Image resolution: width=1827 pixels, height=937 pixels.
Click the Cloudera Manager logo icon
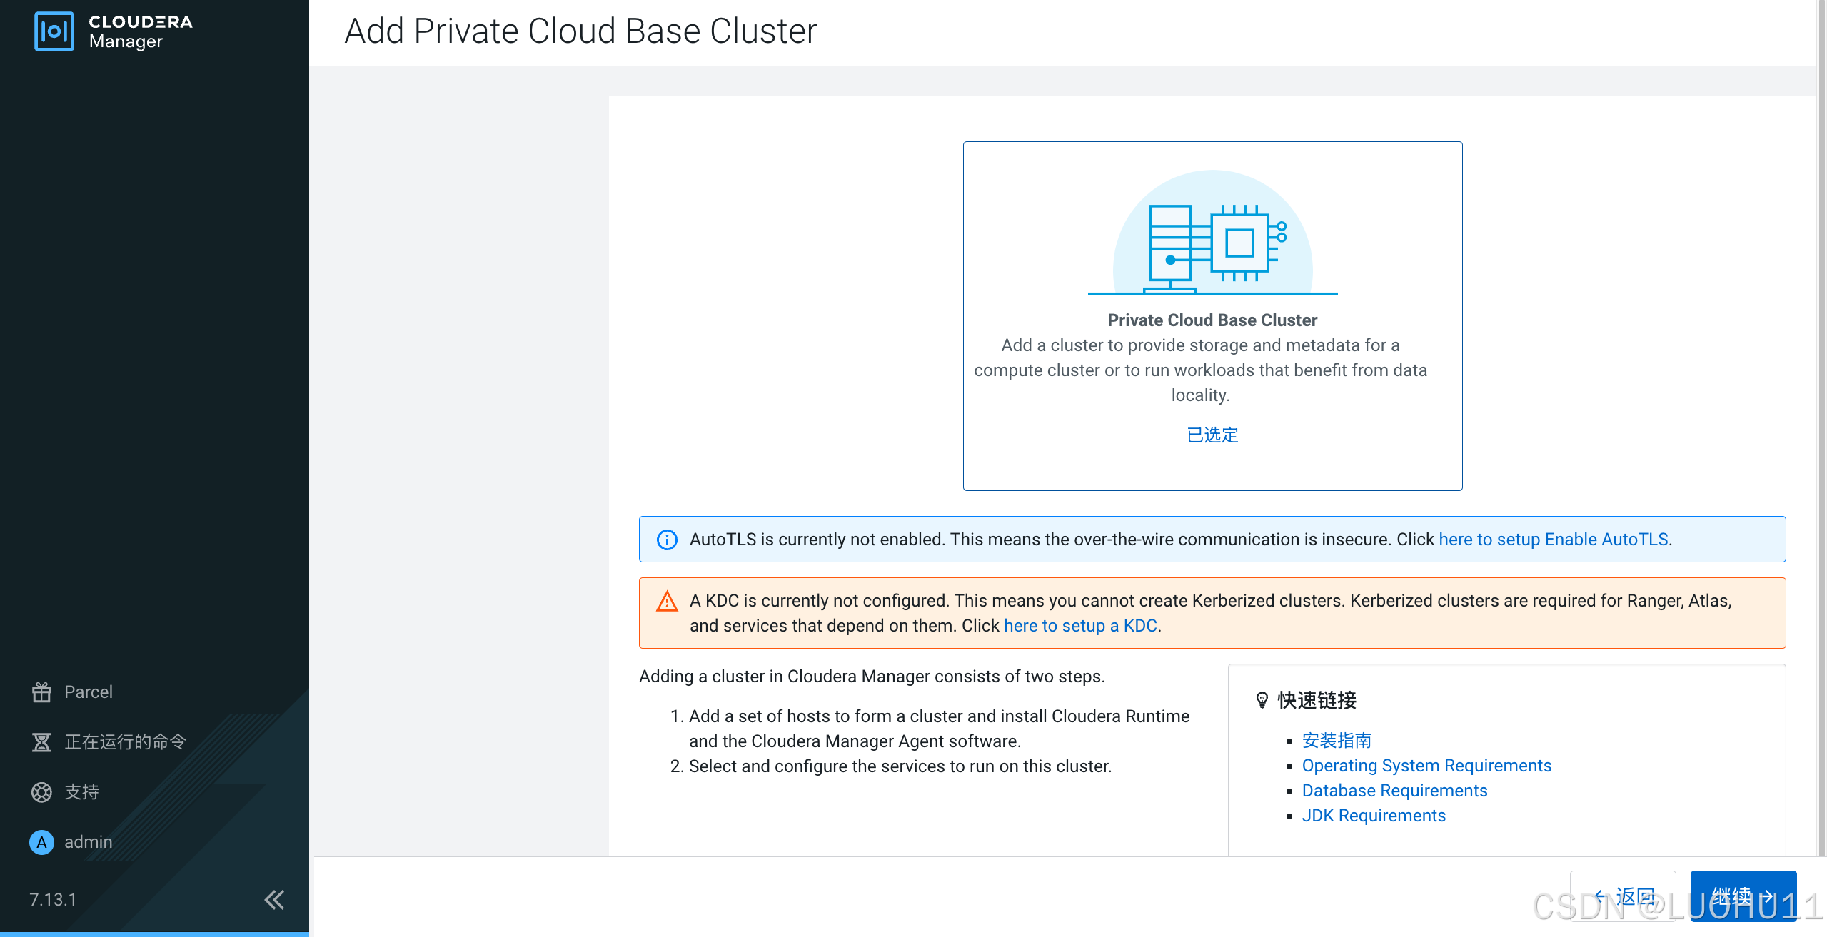(x=54, y=31)
